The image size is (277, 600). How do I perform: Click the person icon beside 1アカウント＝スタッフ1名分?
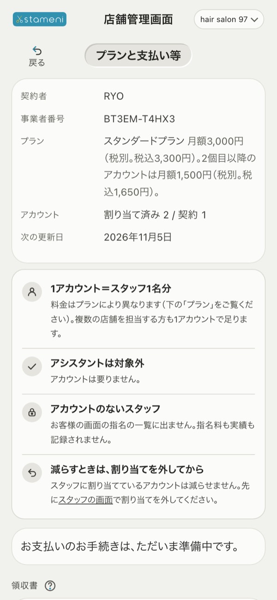pyautogui.click(x=32, y=292)
